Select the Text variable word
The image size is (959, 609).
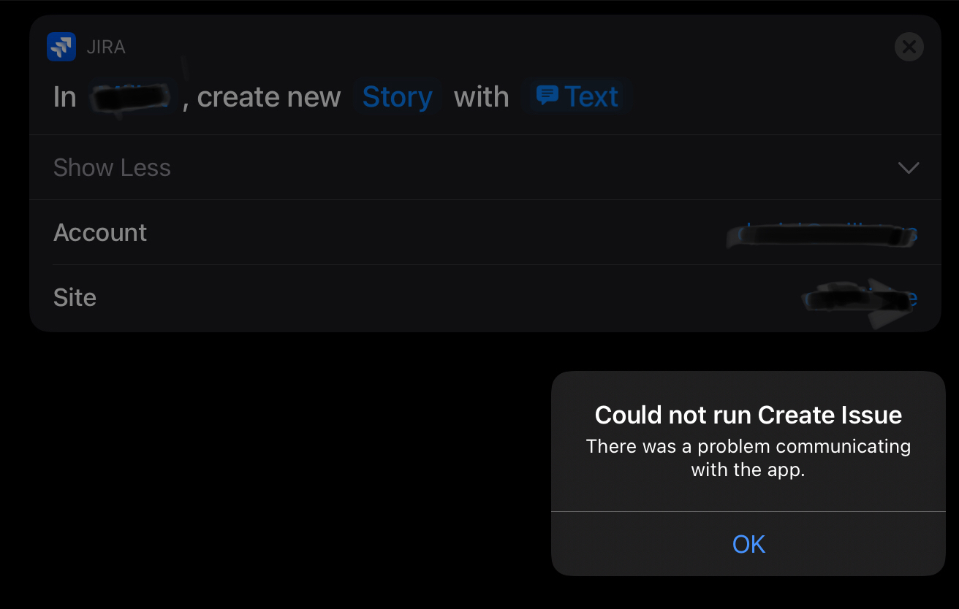591,96
